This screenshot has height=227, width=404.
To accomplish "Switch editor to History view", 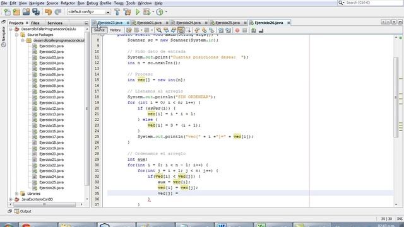I will [x=115, y=30].
